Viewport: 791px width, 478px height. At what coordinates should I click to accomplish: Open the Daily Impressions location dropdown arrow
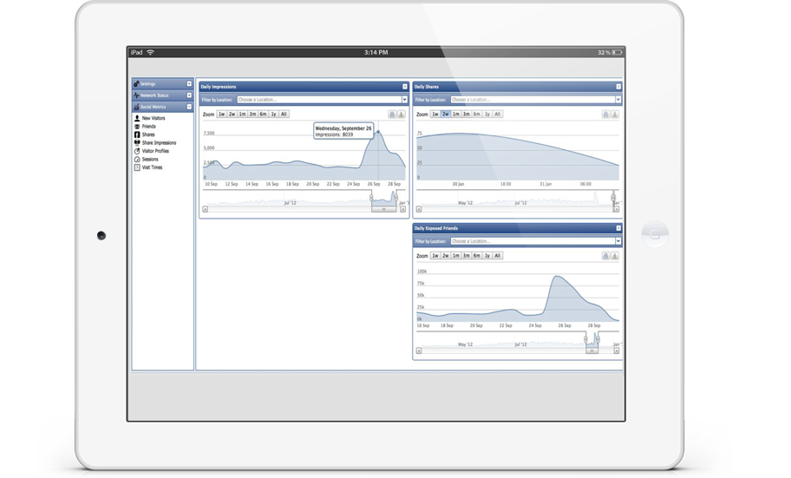pyautogui.click(x=403, y=100)
